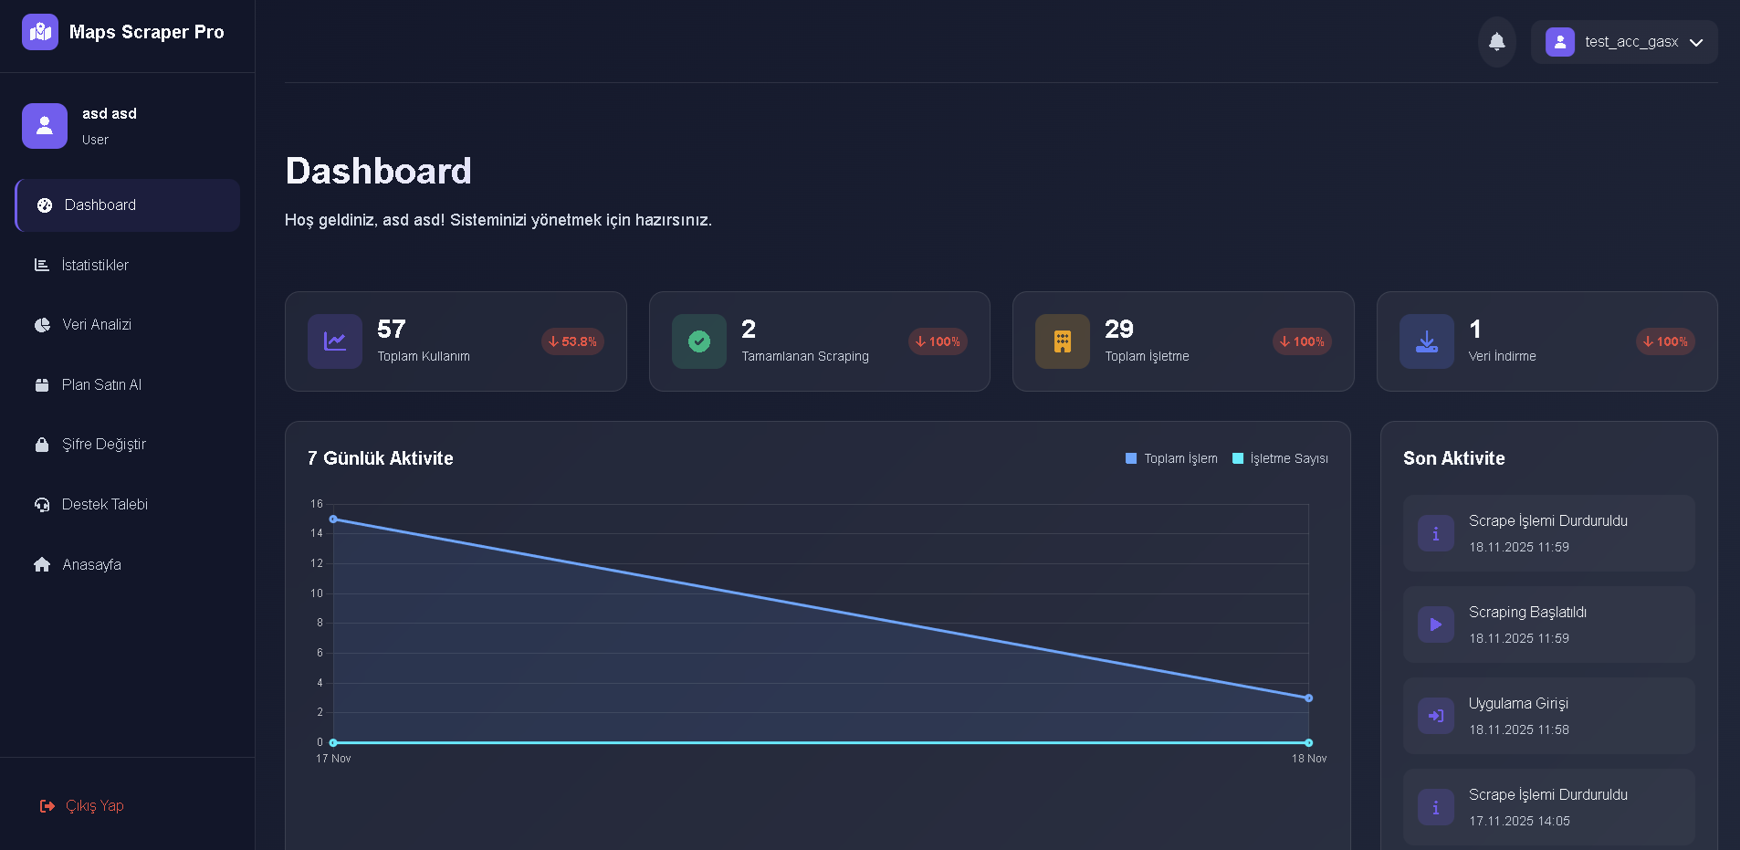Click the 100% badge on Veri İndirme

tap(1666, 341)
